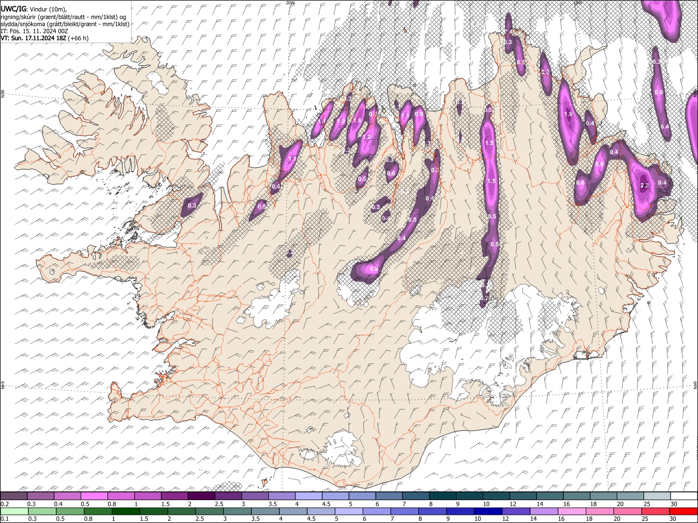Pick the white 30 swatch in top legend row

(684, 496)
